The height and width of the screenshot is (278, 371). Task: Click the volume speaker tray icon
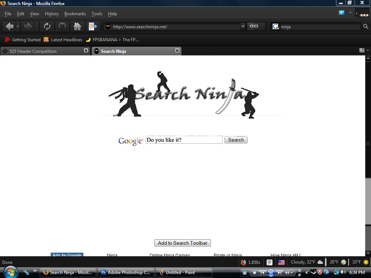click(x=343, y=272)
